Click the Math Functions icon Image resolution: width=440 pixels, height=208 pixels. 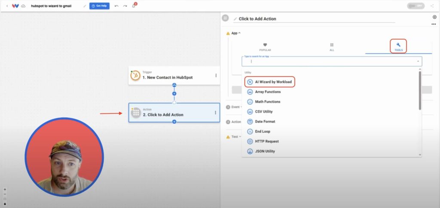click(250, 101)
